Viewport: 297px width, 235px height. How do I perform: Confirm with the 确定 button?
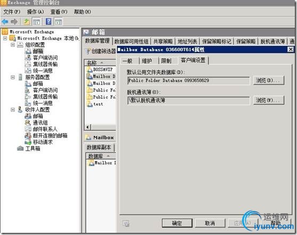(x=177, y=223)
